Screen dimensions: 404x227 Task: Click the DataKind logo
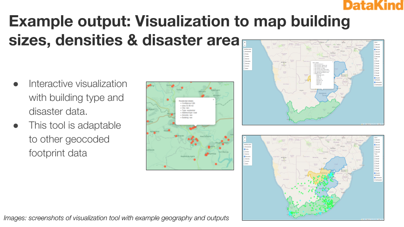click(x=373, y=5)
